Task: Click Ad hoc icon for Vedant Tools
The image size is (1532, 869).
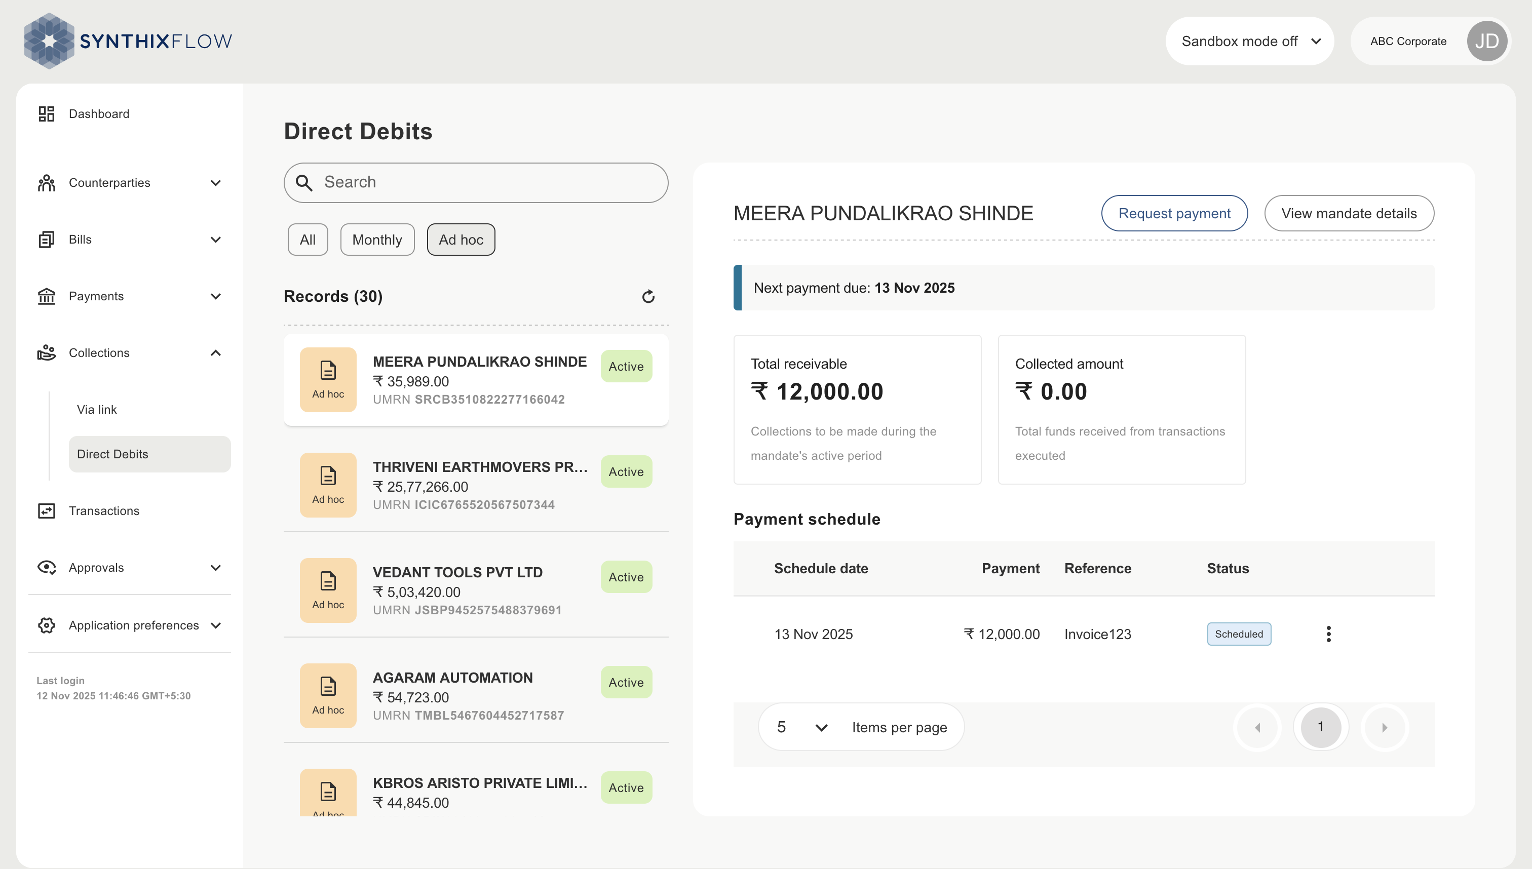Action: pos(328,590)
